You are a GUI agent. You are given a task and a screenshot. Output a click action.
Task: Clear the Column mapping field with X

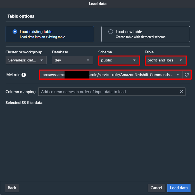tap(181, 92)
